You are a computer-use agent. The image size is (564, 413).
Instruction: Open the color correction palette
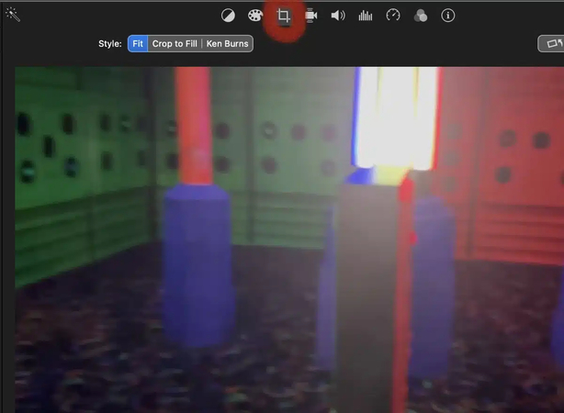(x=255, y=16)
